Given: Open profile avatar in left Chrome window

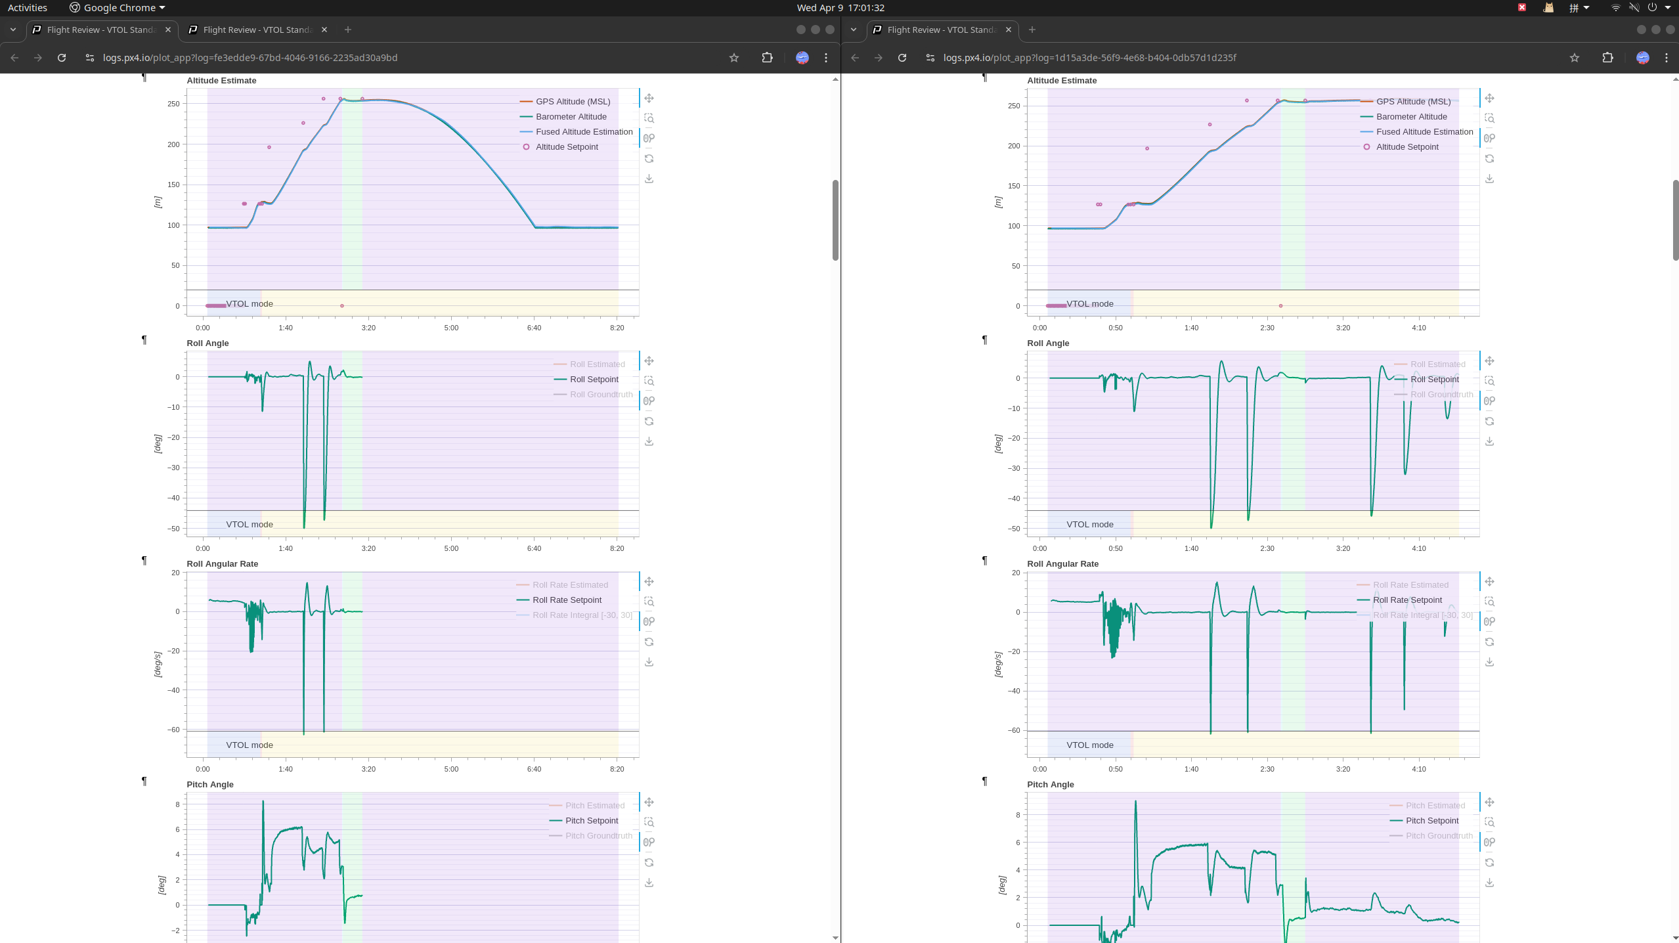Looking at the screenshot, I should pyautogui.click(x=802, y=58).
